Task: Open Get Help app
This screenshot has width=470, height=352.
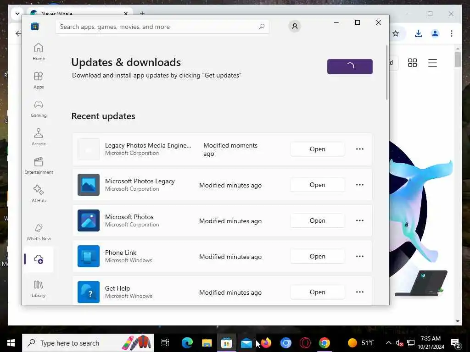Action: (x=318, y=292)
